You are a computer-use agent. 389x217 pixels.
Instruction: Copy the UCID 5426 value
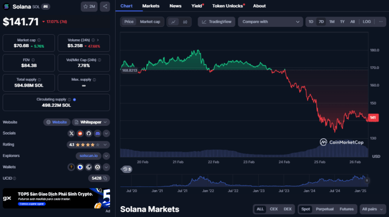pos(105,178)
